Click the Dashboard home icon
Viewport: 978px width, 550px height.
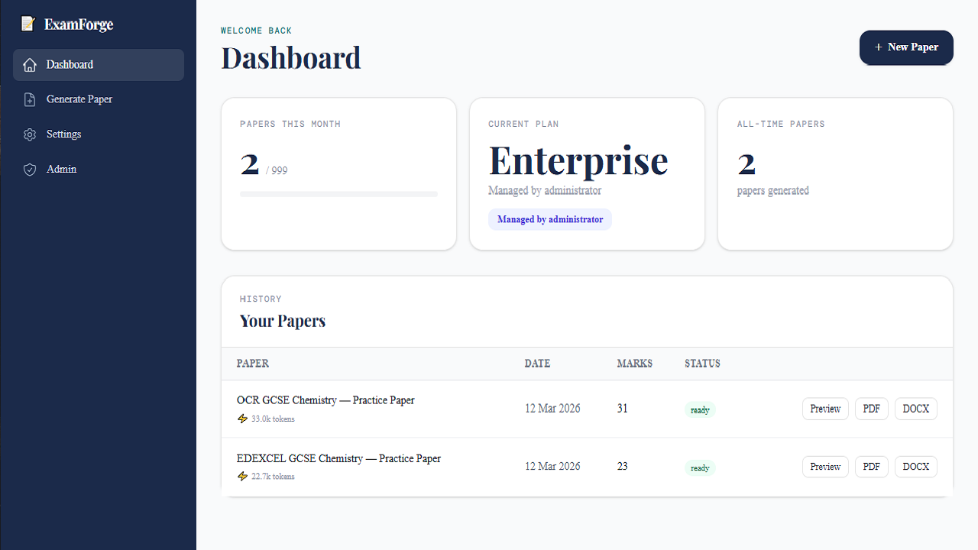point(30,65)
